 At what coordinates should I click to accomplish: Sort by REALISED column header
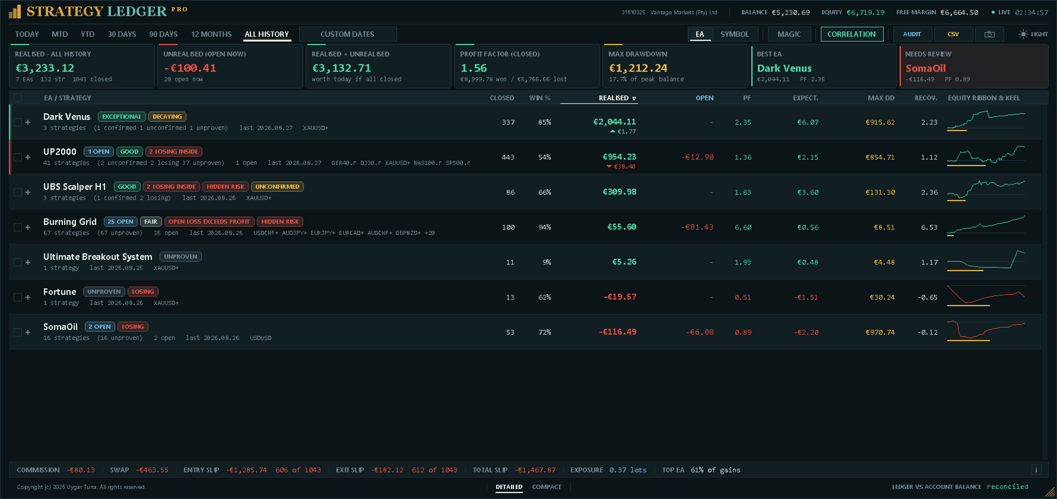617,98
